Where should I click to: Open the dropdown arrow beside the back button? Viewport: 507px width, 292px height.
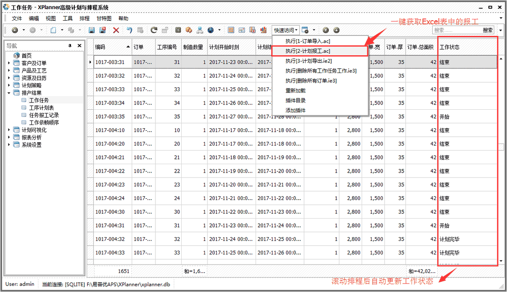[24, 30]
